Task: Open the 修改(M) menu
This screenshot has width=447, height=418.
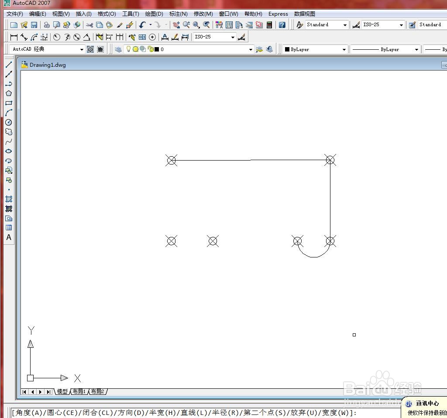Action: tap(203, 14)
